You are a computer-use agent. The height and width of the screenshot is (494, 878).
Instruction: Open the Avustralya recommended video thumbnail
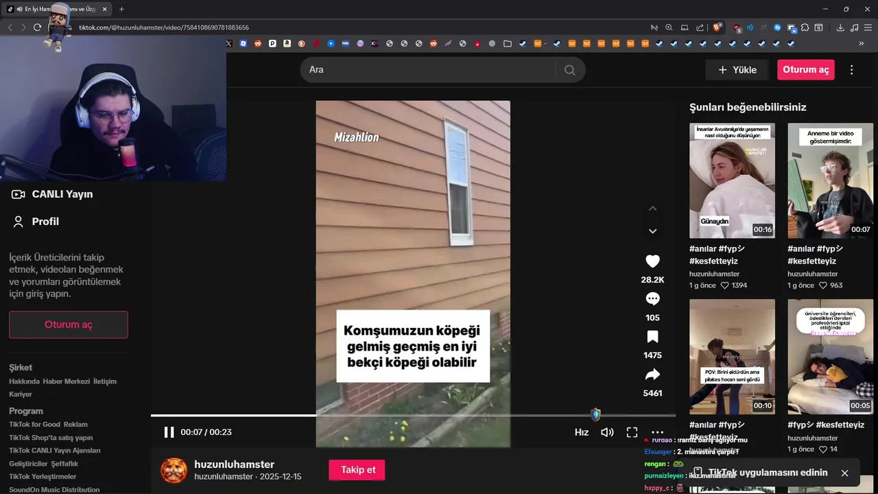732,180
